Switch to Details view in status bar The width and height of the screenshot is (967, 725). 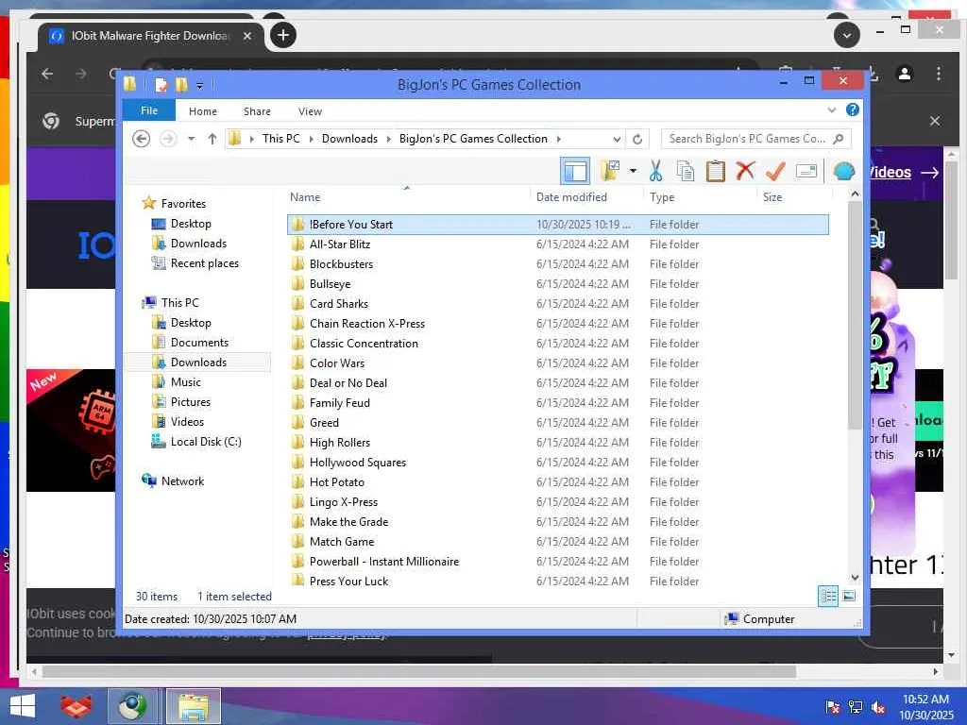[827, 597]
